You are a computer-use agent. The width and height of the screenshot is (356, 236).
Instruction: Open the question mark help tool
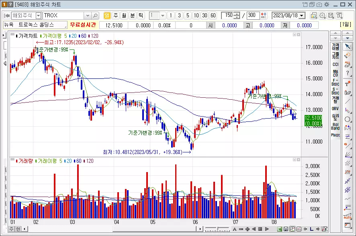[348, 73]
